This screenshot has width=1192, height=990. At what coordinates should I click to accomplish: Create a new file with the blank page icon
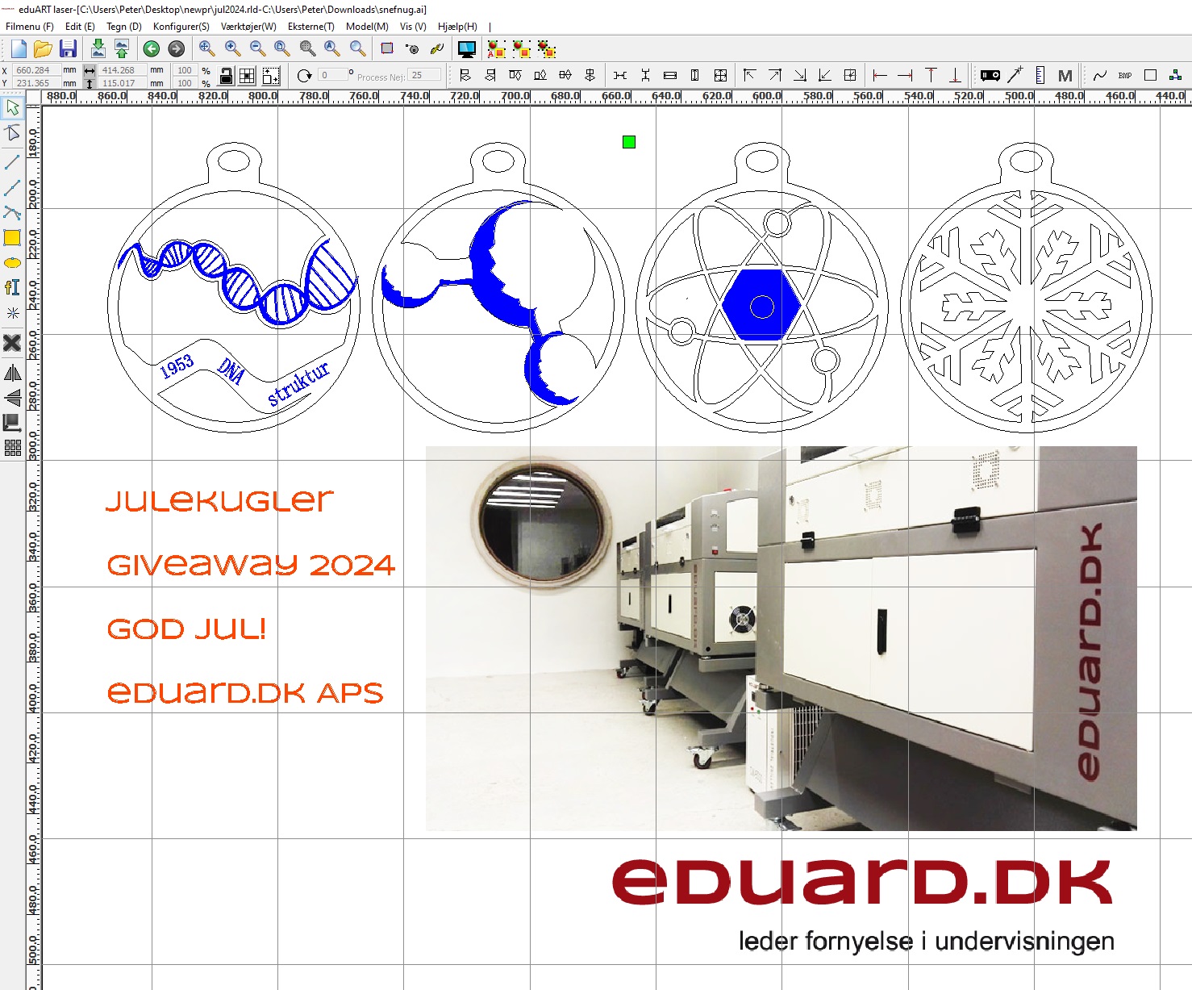click(19, 48)
